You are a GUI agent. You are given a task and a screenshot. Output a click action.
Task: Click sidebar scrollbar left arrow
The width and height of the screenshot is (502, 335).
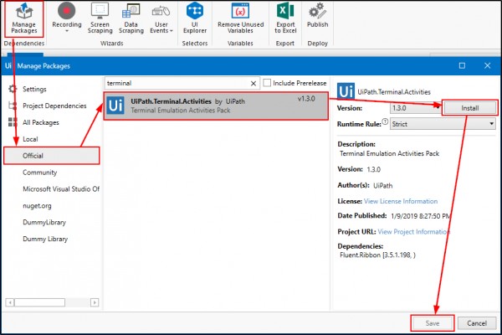click(x=10, y=302)
